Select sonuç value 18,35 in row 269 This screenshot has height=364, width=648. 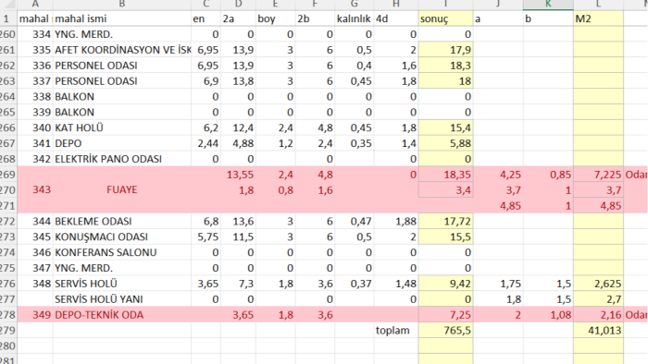445,175
